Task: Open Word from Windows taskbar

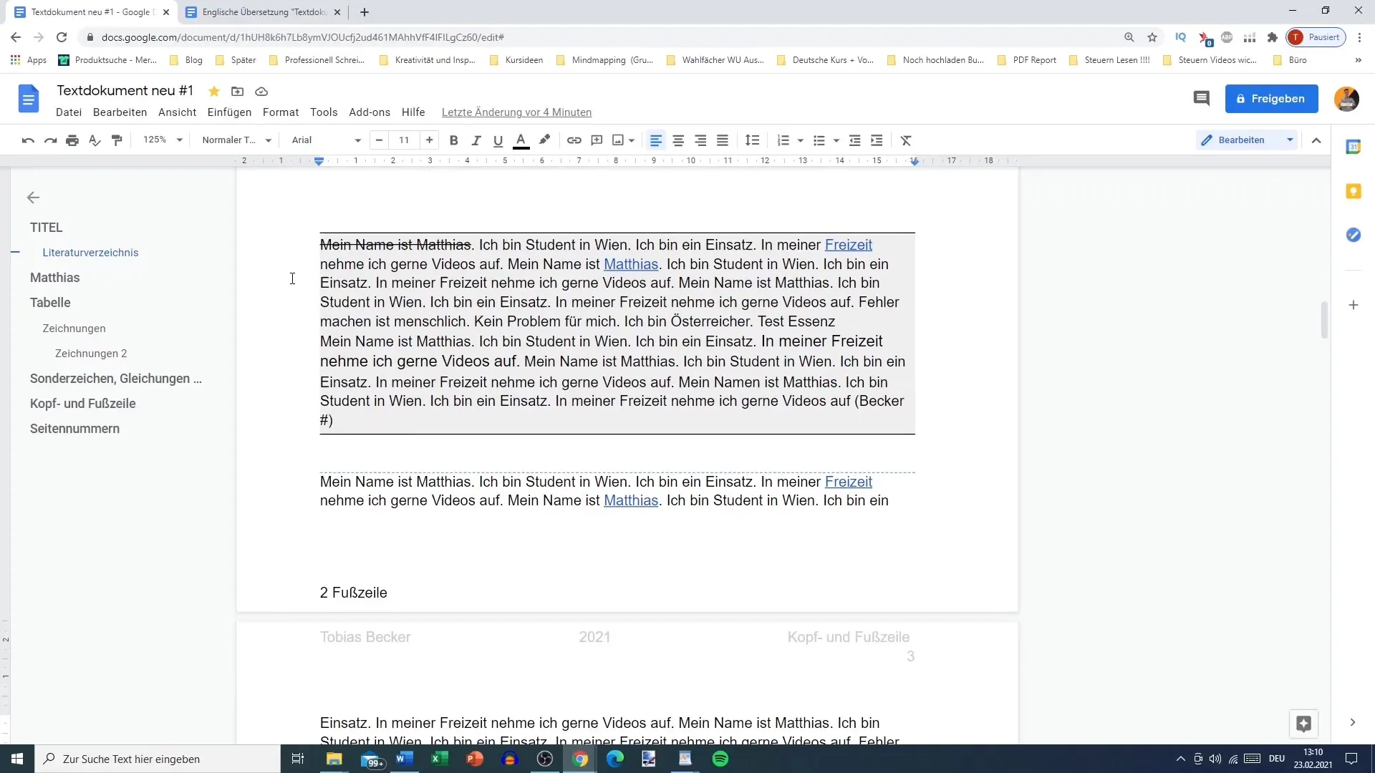Action: pos(405,759)
